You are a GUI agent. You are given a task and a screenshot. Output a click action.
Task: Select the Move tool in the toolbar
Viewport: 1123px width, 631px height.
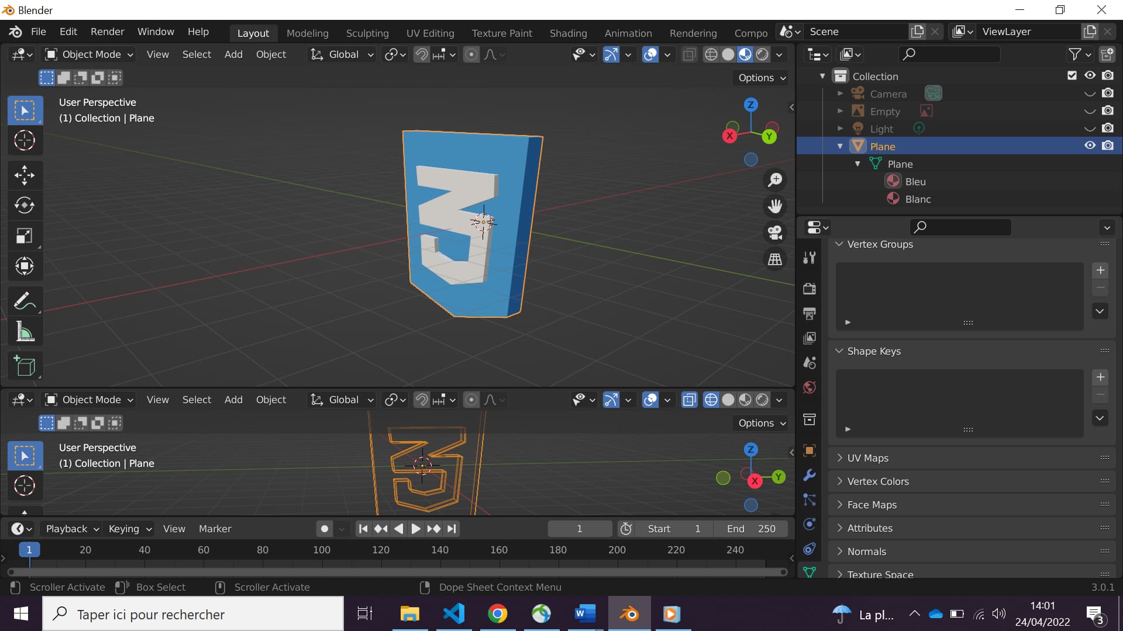[x=25, y=175]
